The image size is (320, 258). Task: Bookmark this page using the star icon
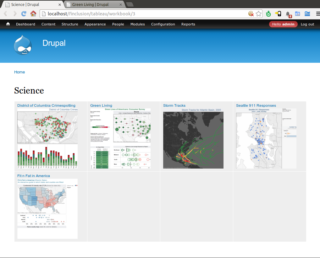pyautogui.click(x=258, y=13)
